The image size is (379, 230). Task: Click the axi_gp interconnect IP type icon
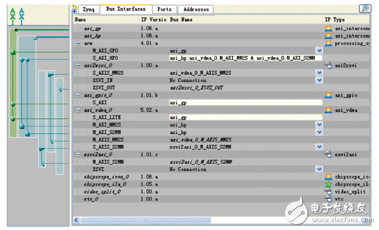point(328,29)
